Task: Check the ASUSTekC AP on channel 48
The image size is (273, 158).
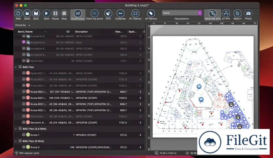Action: coord(24,60)
